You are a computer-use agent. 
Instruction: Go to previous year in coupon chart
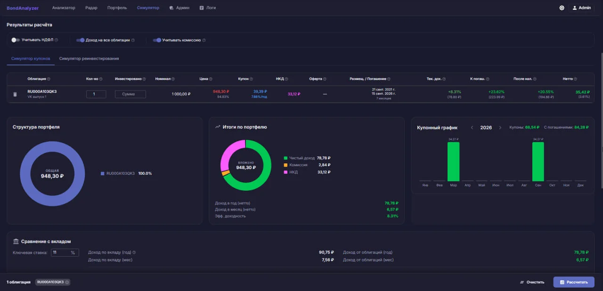(x=472, y=128)
